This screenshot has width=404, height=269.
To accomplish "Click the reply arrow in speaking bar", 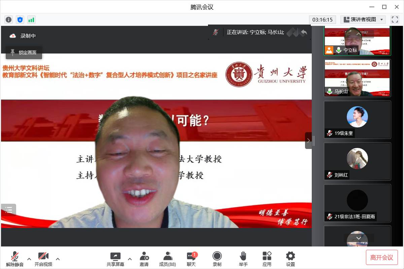I will (x=304, y=32).
